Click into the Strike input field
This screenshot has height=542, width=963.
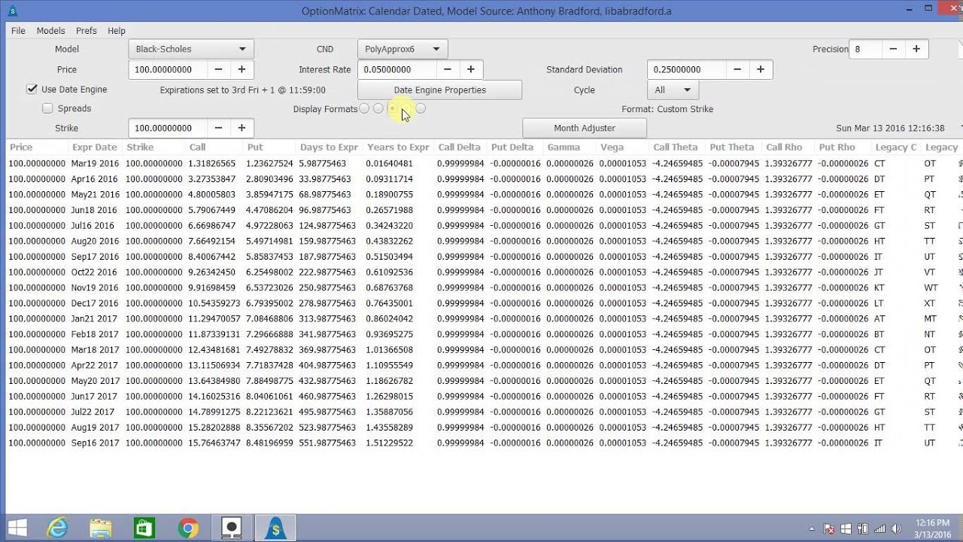point(168,128)
